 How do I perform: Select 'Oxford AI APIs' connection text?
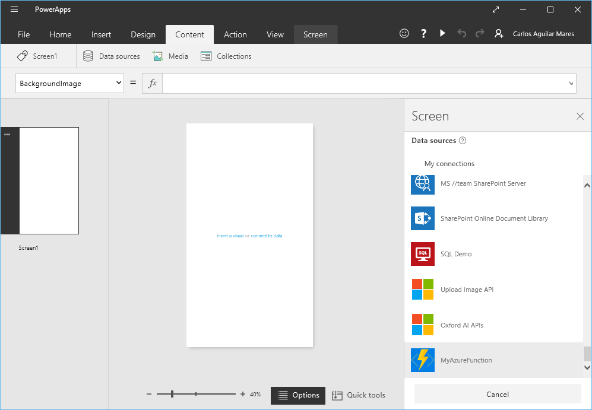462,325
